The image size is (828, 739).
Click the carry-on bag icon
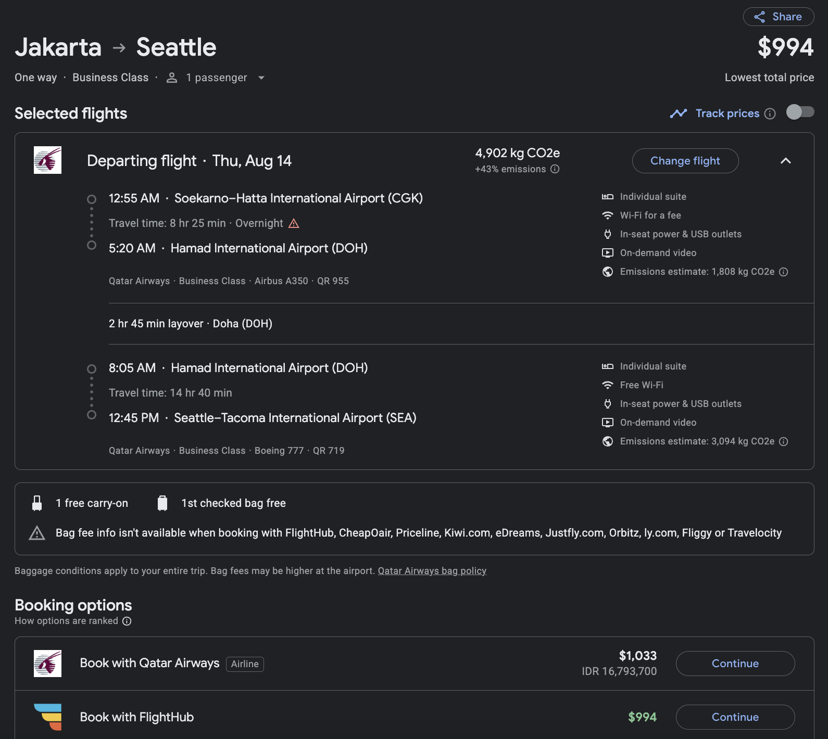(37, 503)
